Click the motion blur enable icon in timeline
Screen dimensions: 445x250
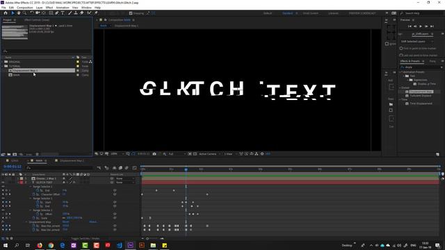(x=127, y=168)
